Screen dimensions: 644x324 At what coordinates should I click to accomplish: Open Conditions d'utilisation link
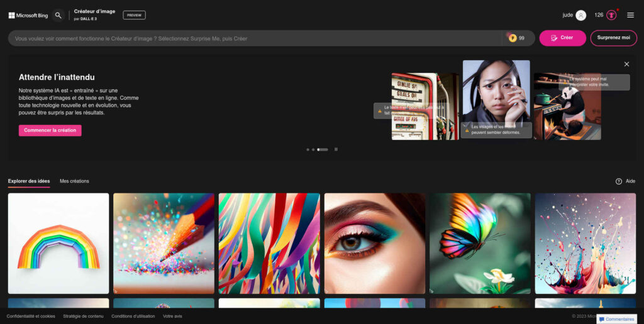click(133, 316)
